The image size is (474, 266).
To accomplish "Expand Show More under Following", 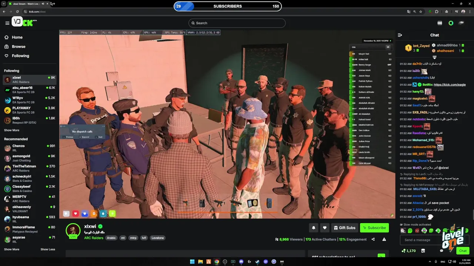I will click(x=11, y=130).
